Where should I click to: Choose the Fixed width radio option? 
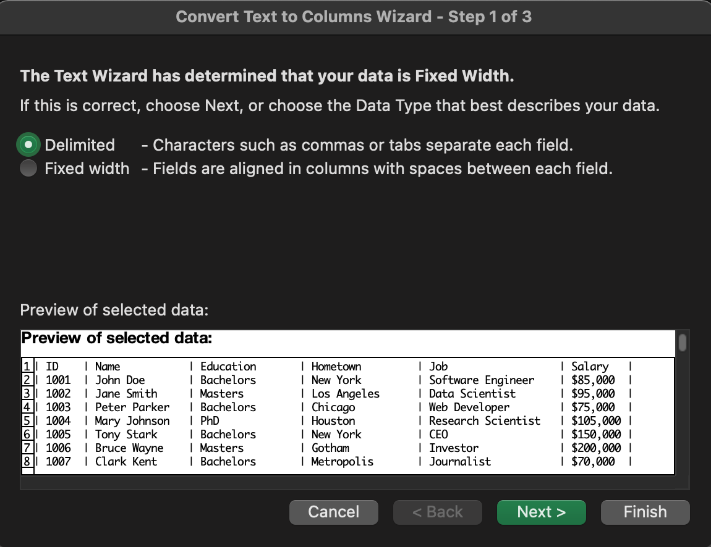pos(29,169)
